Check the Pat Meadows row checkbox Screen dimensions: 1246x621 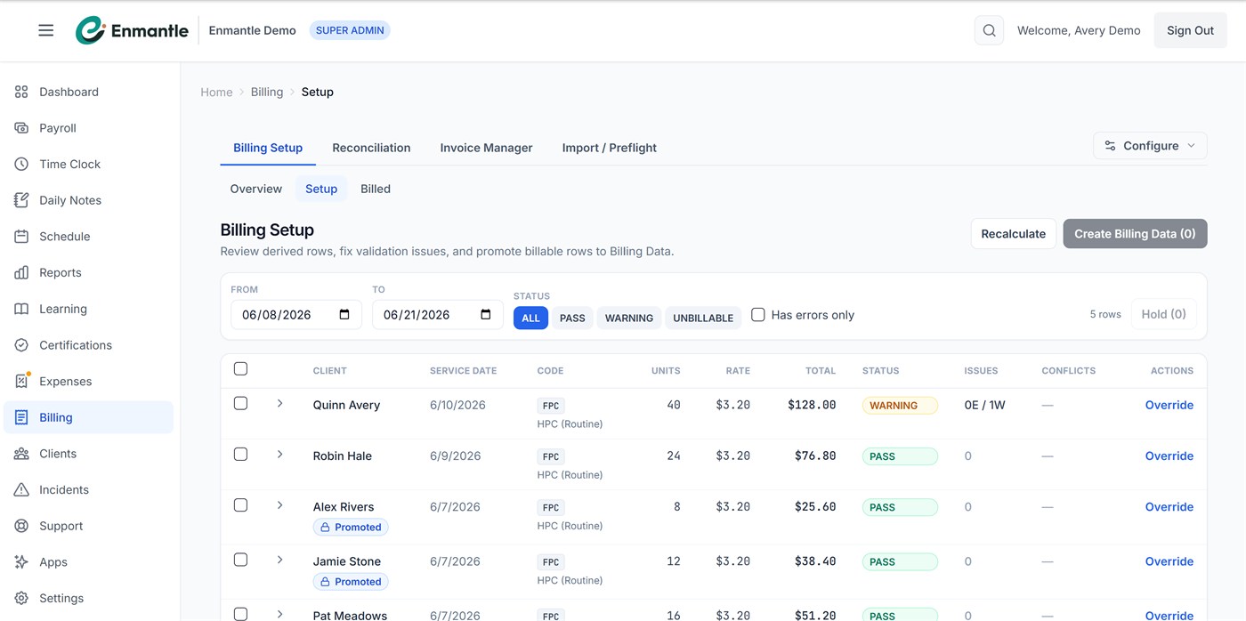pos(240,614)
